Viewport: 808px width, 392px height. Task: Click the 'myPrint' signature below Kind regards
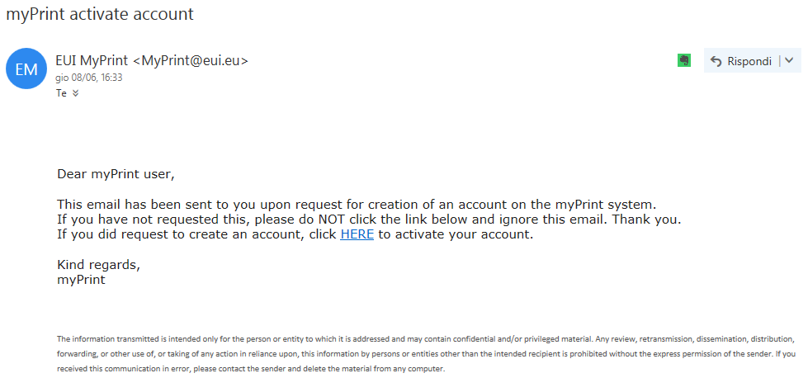81,280
